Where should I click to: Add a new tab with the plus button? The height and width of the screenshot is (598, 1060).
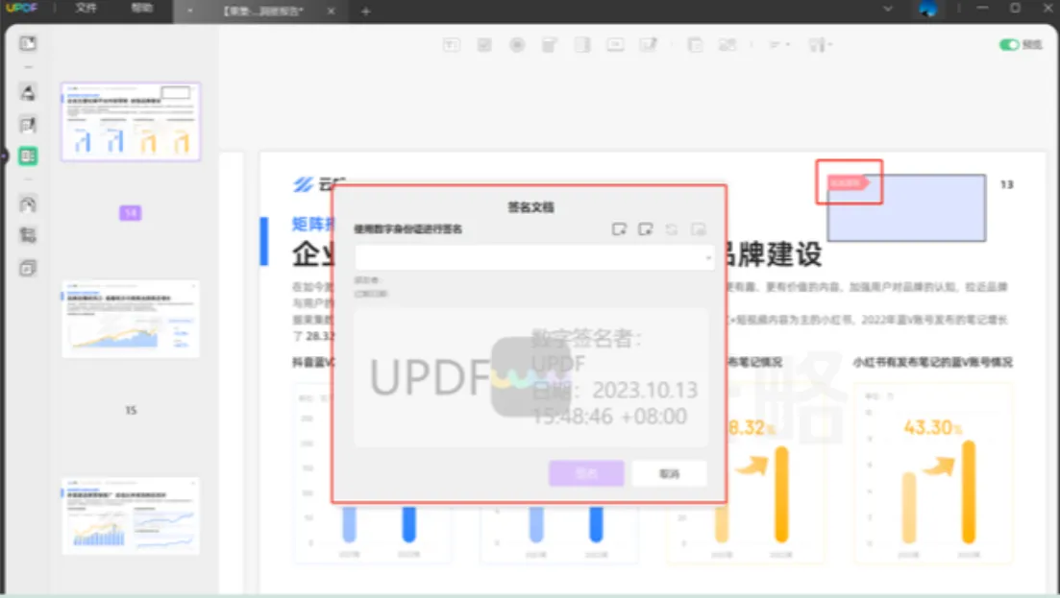pyautogui.click(x=366, y=11)
